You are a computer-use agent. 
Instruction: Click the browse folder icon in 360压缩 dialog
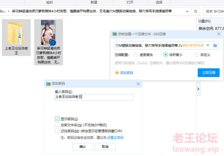coord(215,46)
